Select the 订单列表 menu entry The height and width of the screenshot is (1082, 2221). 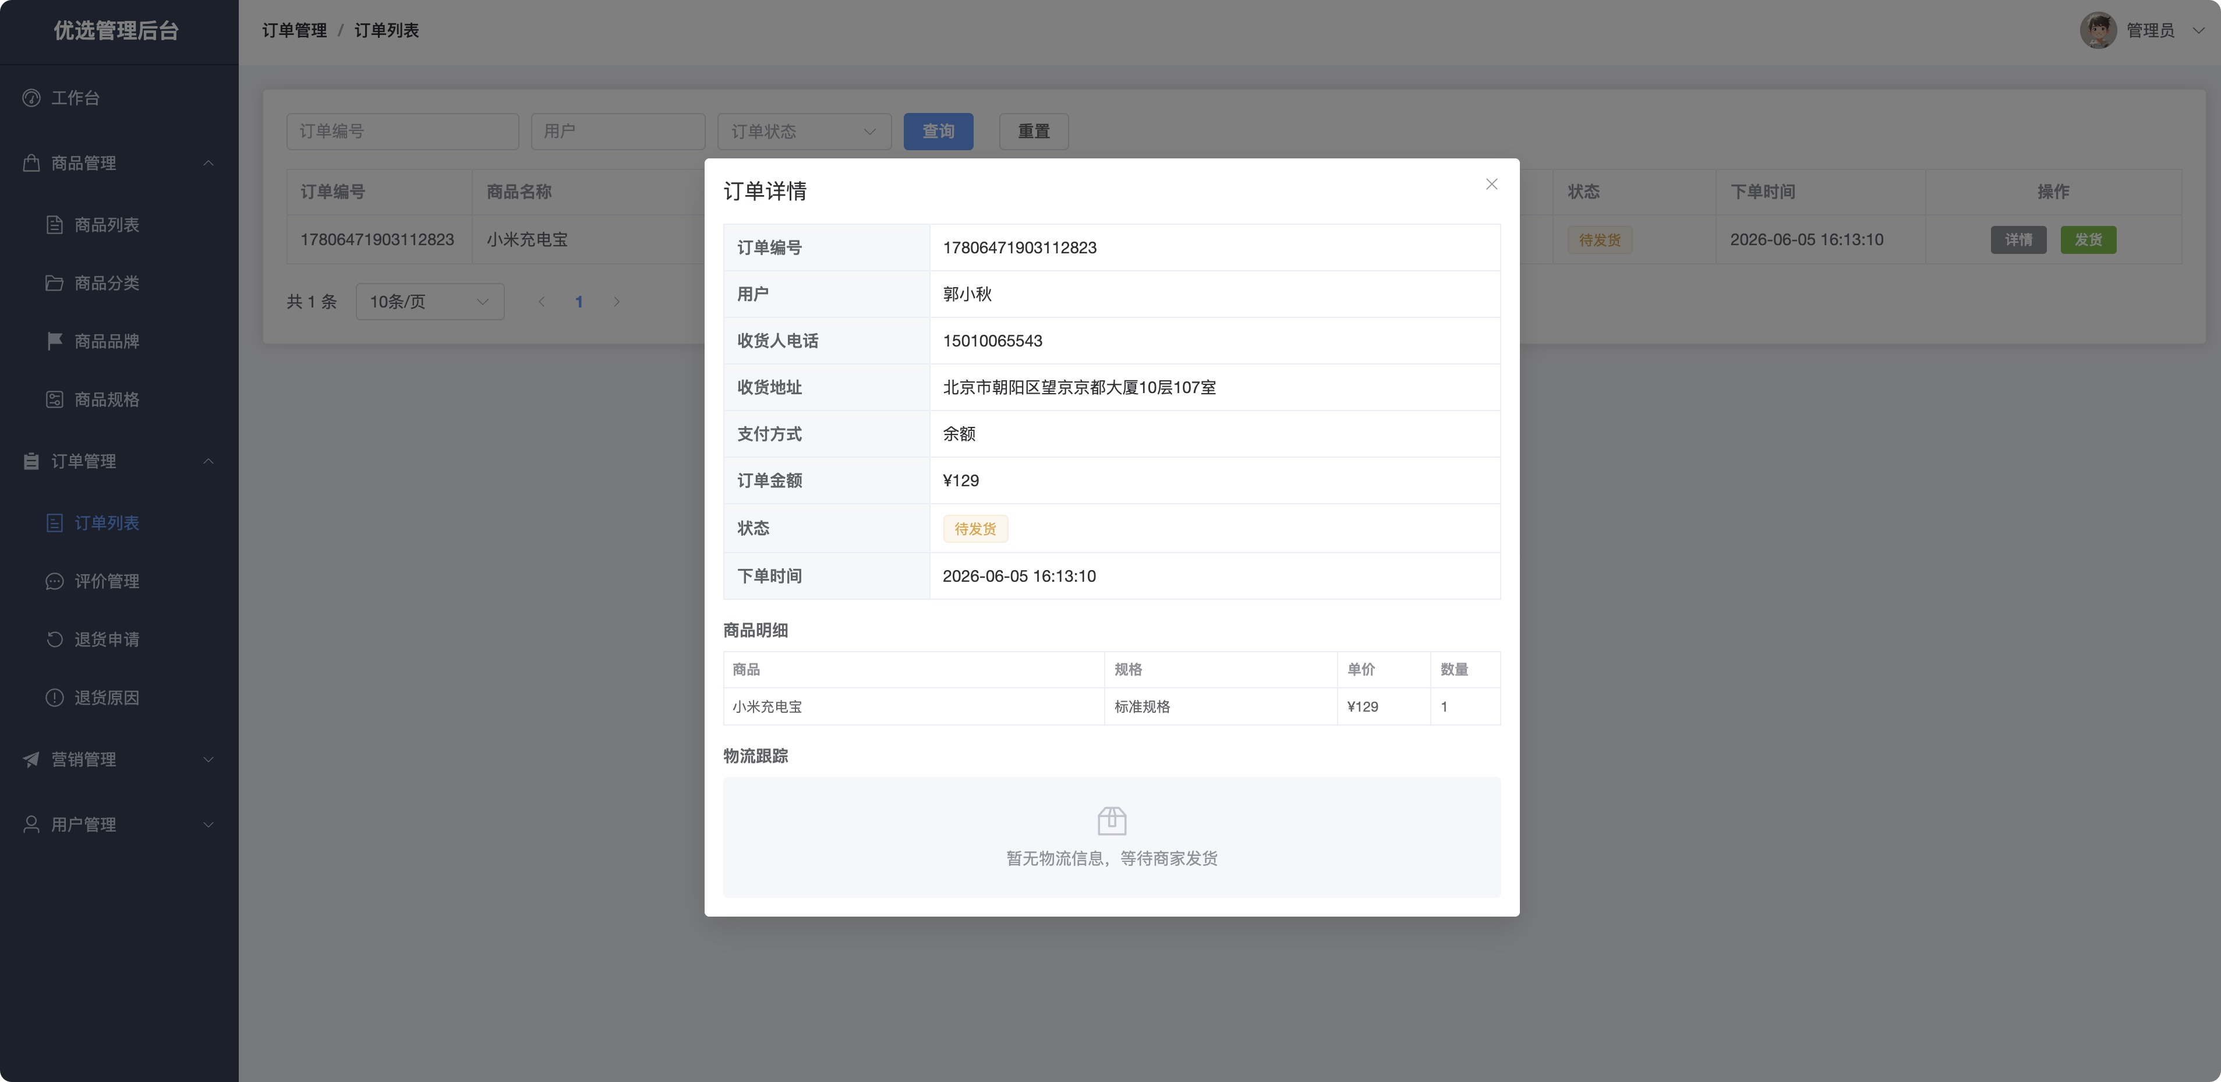(x=119, y=522)
